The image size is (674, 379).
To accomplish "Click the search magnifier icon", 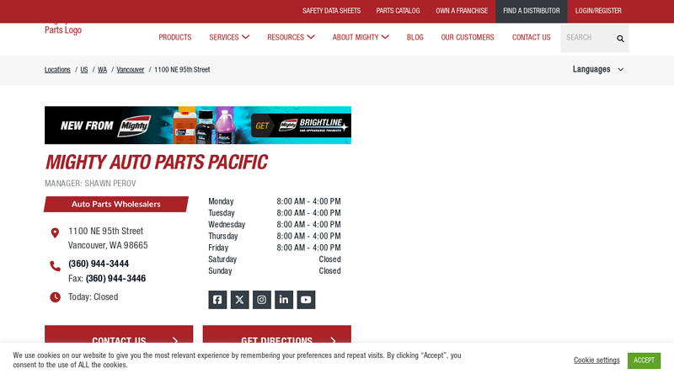I will pos(620,38).
